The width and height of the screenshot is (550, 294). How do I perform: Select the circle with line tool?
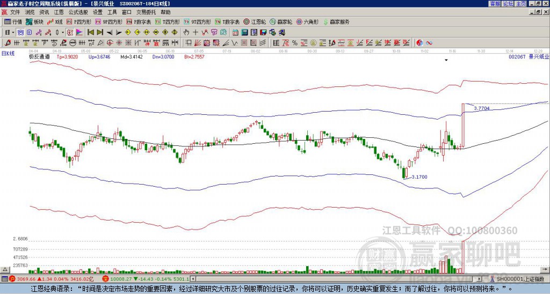point(73,43)
